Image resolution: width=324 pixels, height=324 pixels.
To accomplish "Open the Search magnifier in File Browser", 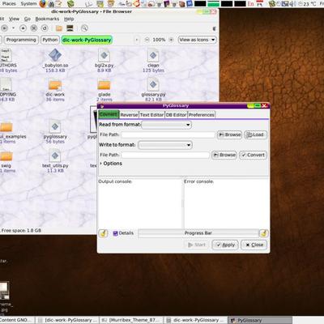I will [84, 28].
